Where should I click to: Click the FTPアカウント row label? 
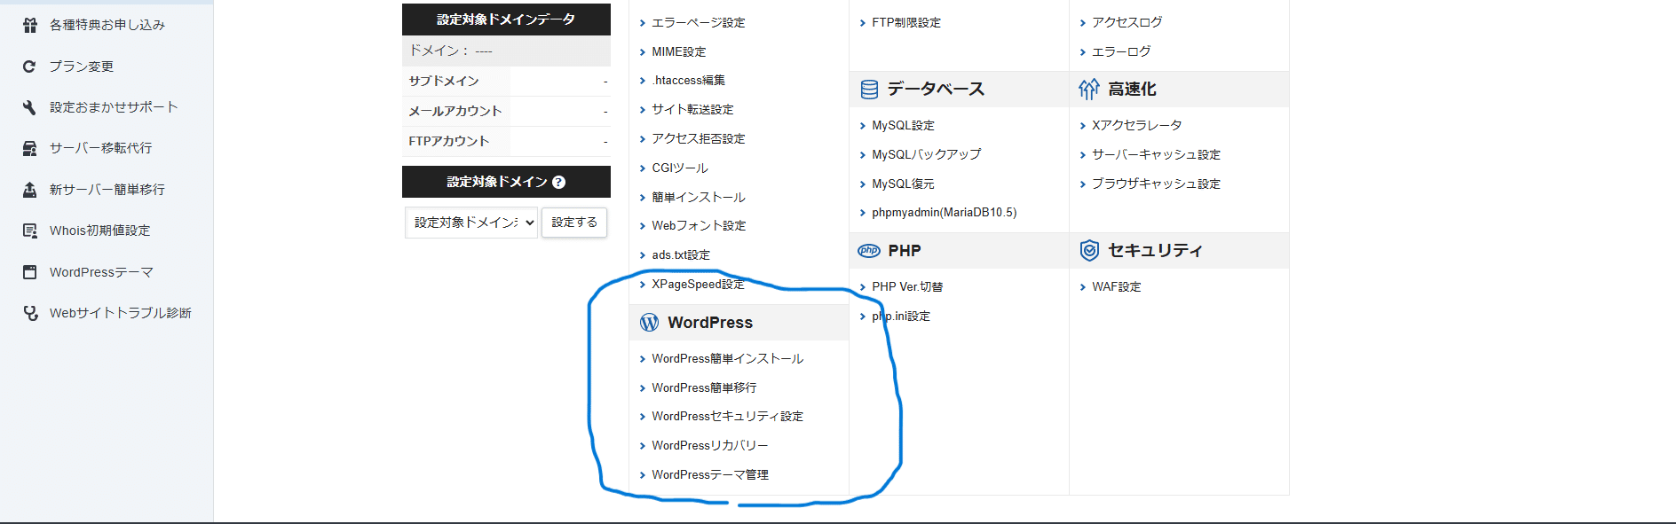[449, 141]
